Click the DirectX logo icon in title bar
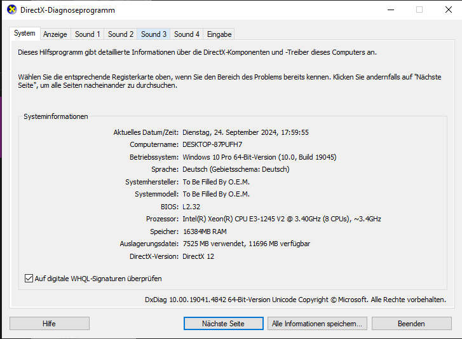 pos(12,10)
